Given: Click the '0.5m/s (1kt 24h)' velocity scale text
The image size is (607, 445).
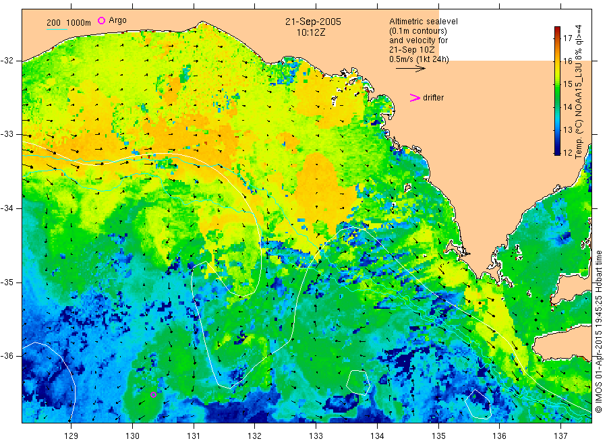Looking at the screenshot, I should click(420, 59).
